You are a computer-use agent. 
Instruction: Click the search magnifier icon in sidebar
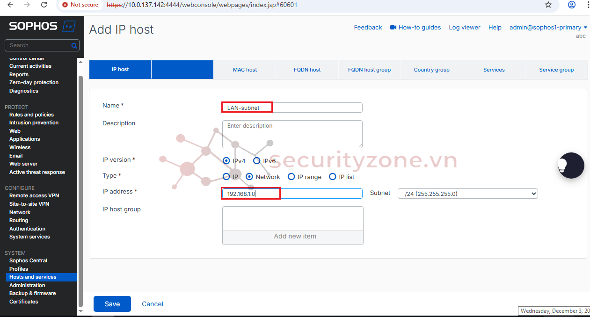74,45
